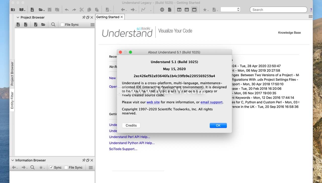Viewport: 322px width, 183px height.
Task: Click the add file icon in Project Browser
Action: [18, 24]
